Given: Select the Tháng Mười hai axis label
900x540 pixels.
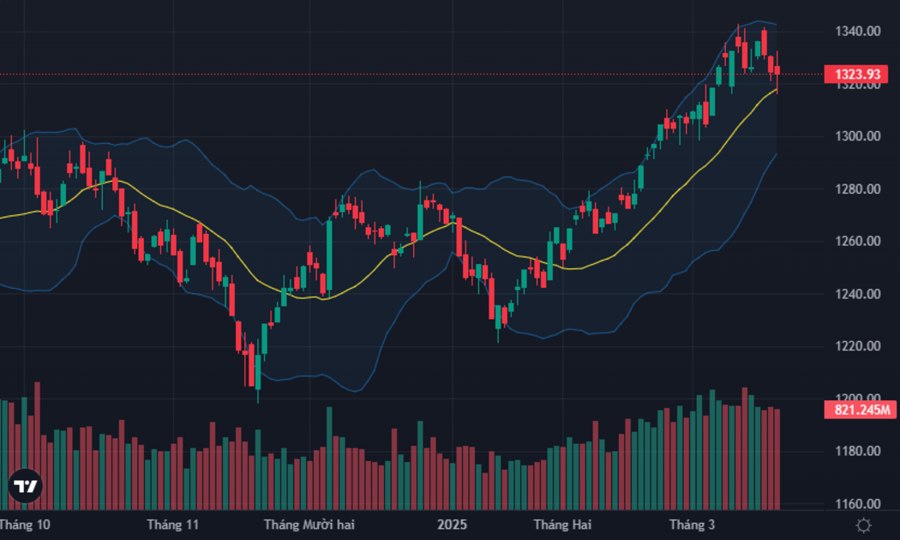Looking at the screenshot, I should (309, 525).
